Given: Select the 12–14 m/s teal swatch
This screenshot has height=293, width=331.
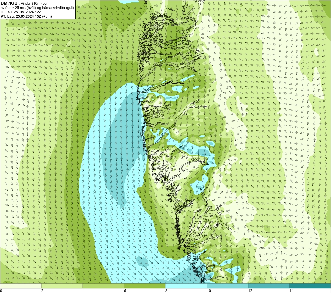Looking at the screenshot, I should click(x=269, y=286).
